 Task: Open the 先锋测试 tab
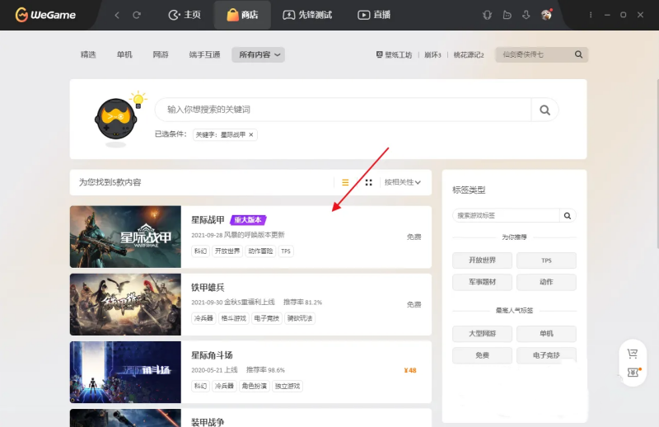307,15
